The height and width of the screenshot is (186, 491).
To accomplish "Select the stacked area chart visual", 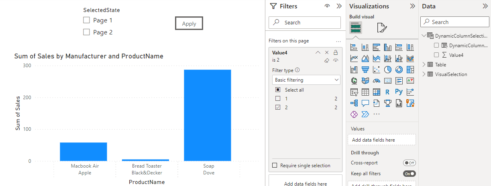I will pos(377,58).
